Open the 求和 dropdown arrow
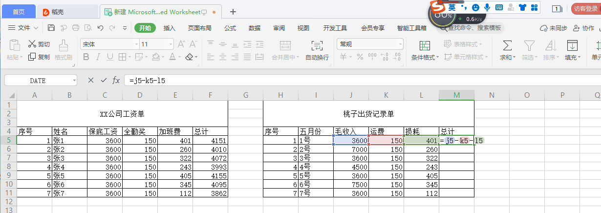Image resolution: width=601 pixels, height=213 pixels. click(x=514, y=58)
